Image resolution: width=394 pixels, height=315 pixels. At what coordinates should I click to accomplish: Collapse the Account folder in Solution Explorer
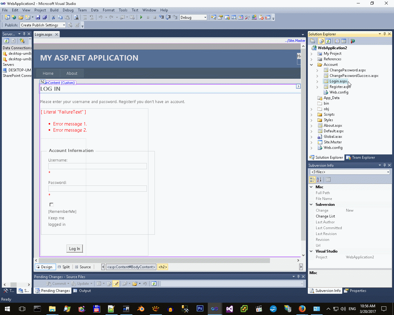[312, 65]
